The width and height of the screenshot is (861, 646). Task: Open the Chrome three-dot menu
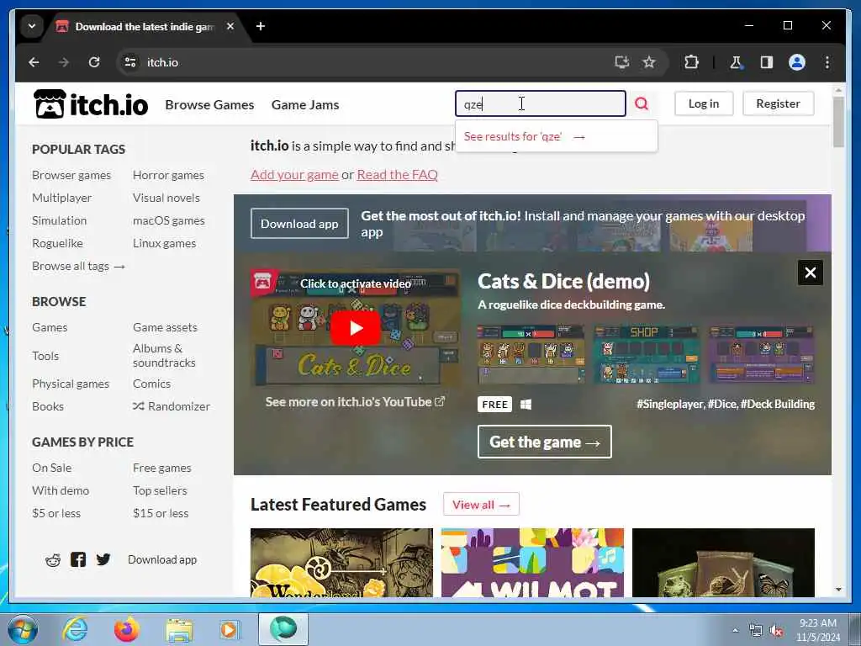tap(827, 62)
